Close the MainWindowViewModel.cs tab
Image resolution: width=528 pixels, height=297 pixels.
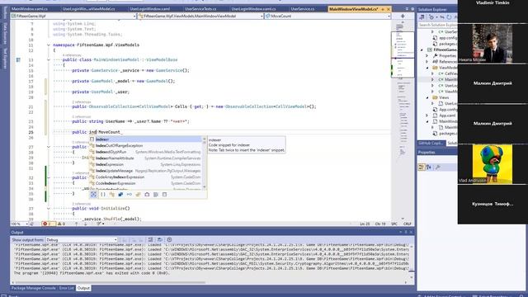click(389, 9)
